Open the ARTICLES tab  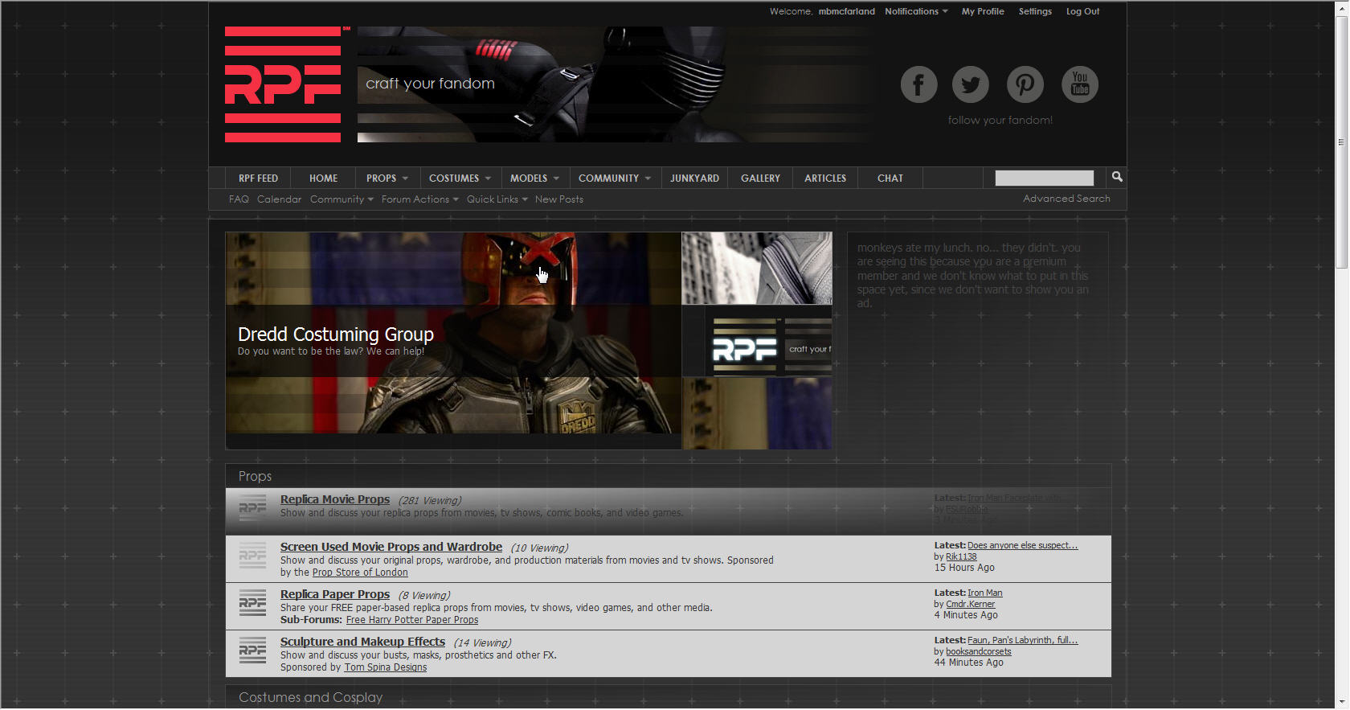point(825,179)
